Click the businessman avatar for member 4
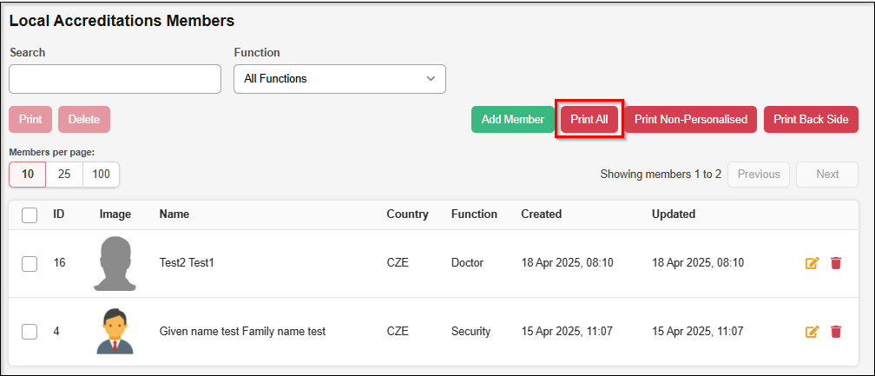This screenshot has height=376, width=875. 115,331
